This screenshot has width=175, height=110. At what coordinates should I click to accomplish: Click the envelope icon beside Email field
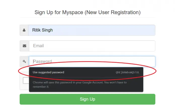tap(24, 46)
